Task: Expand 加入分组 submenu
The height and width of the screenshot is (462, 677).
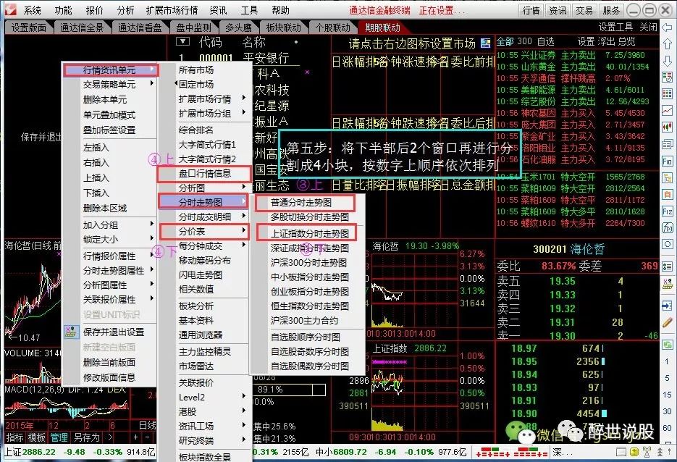Action: [x=151, y=224]
